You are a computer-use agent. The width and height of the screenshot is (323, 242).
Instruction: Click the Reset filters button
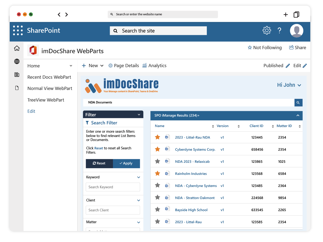click(x=99, y=163)
